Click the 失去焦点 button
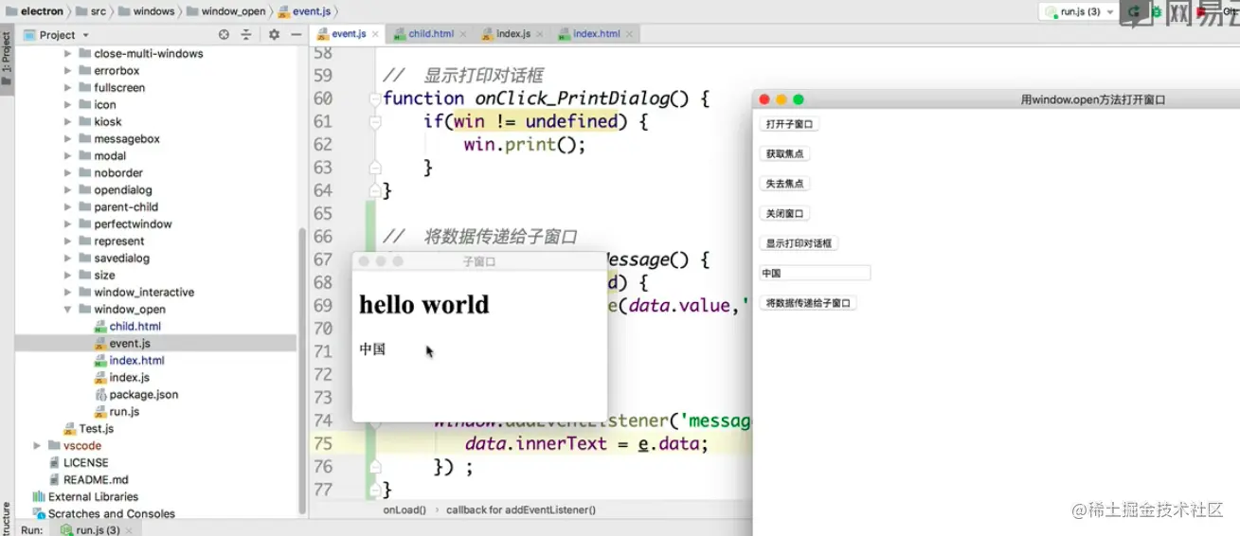 tap(784, 184)
